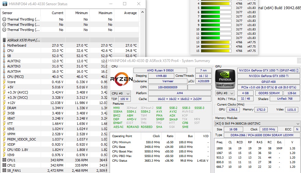The width and height of the screenshot is (301, 173).
Task: Click the core 4 usage bar
Action: point(216,3)
